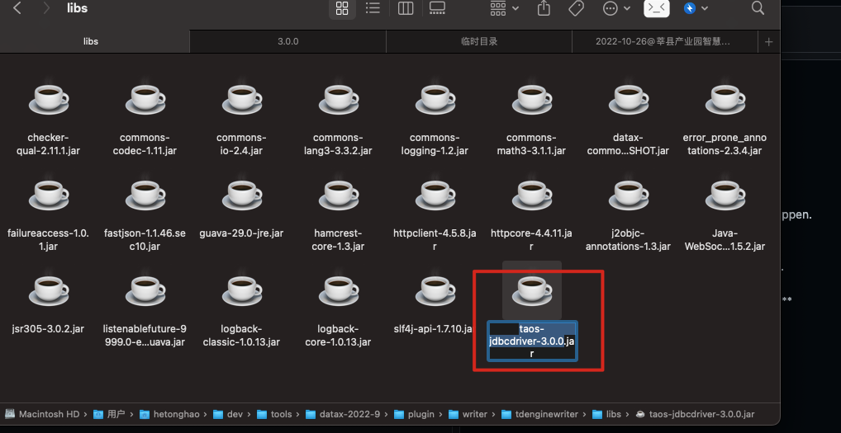
Task: Click the Finder search magnifier
Action: pos(758,8)
